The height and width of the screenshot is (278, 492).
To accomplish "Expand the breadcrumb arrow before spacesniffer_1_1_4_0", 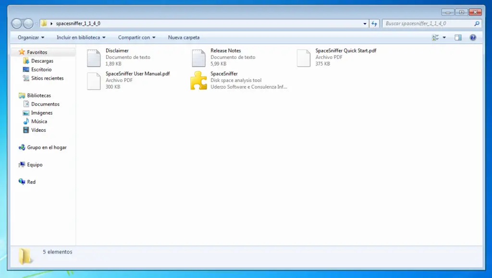I will tap(51, 23).
